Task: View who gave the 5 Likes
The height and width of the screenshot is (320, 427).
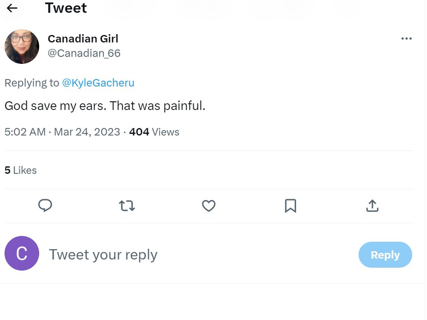Action: 21,170
